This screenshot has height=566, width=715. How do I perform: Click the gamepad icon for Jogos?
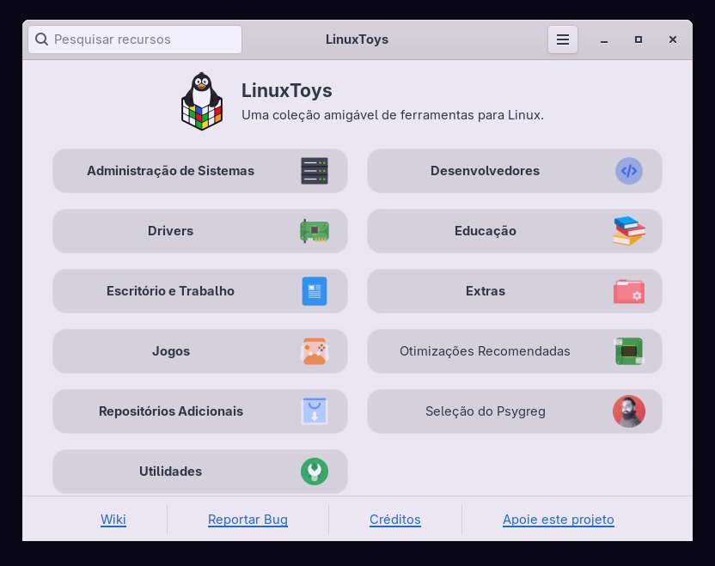[x=315, y=351]
